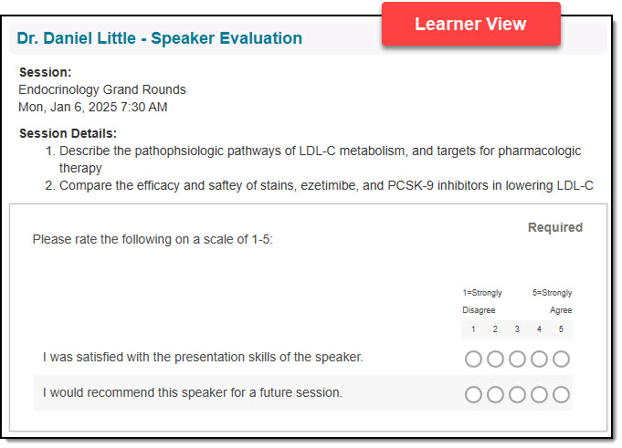
Task: Click the 'I was satisfied with presentation skills' statement
Action: point(203,357)
